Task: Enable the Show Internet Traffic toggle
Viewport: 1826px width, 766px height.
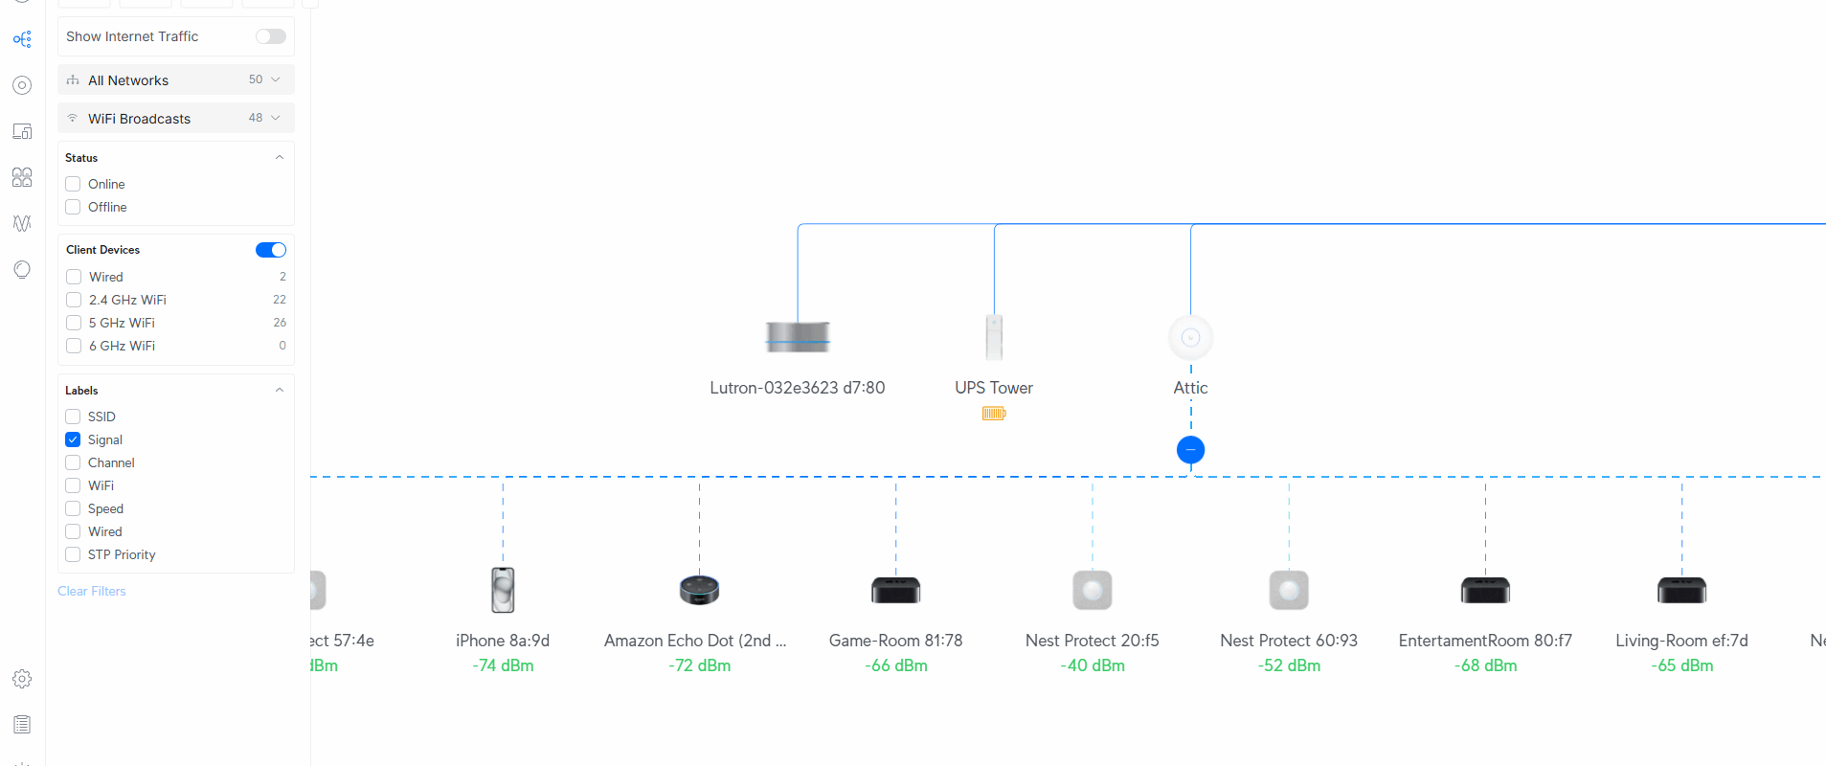Action: tap(270, 36)
